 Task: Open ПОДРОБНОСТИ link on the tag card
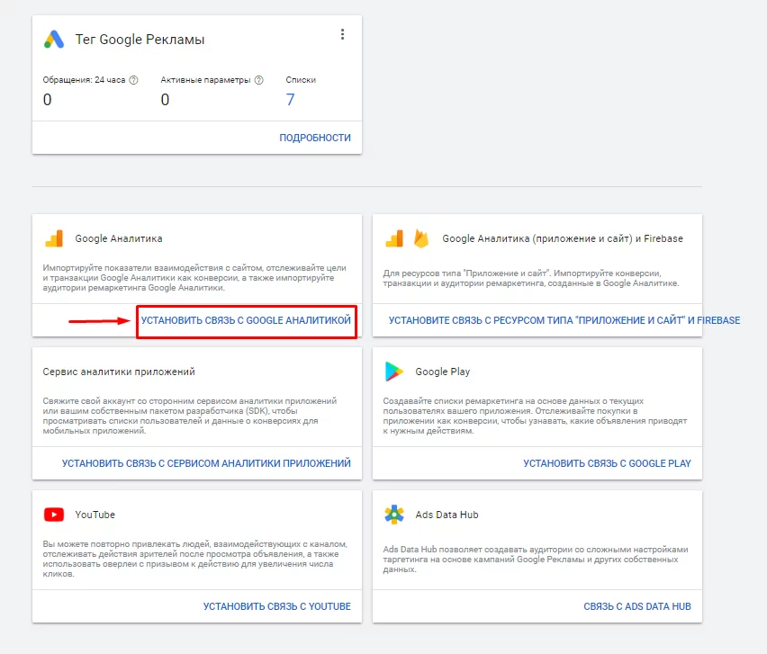[315, 138]
